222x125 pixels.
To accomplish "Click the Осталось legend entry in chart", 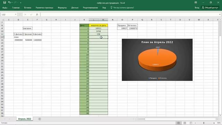I will 163,78.
